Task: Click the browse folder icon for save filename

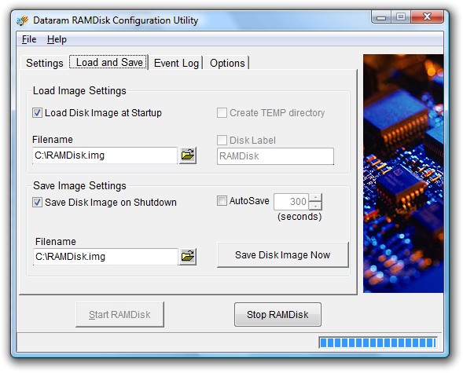Action: click(188, 256)
